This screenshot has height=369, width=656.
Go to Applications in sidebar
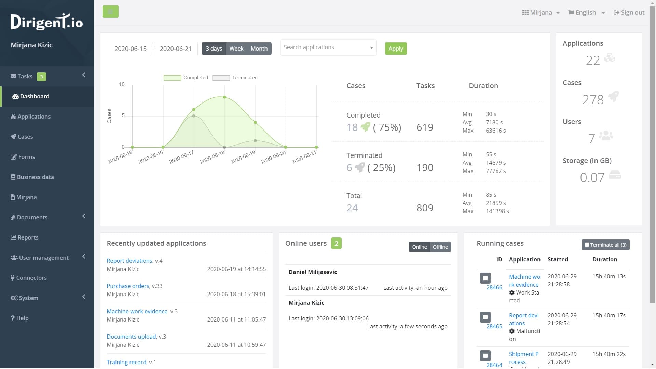click(x=34, y=117)
